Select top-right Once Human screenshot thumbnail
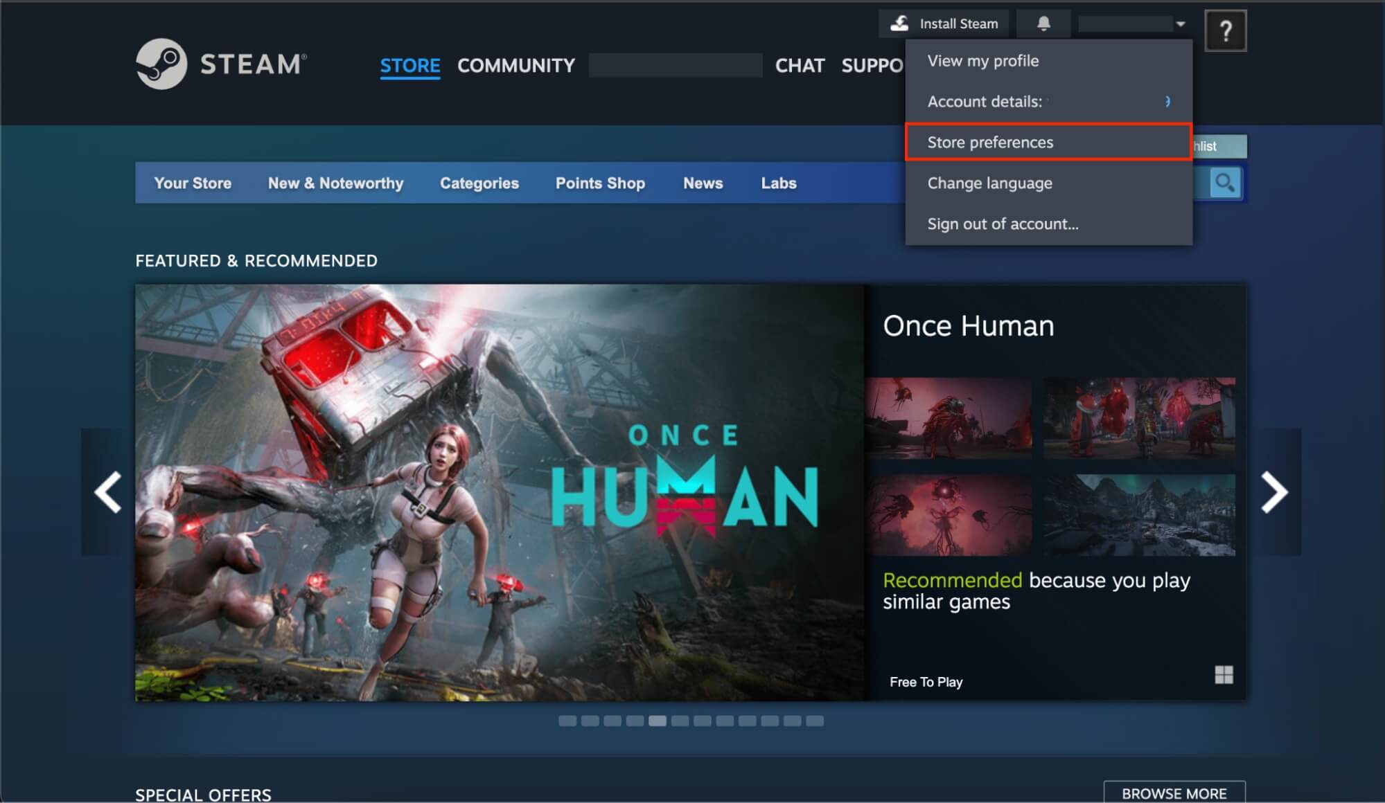 click(1139, 418)
